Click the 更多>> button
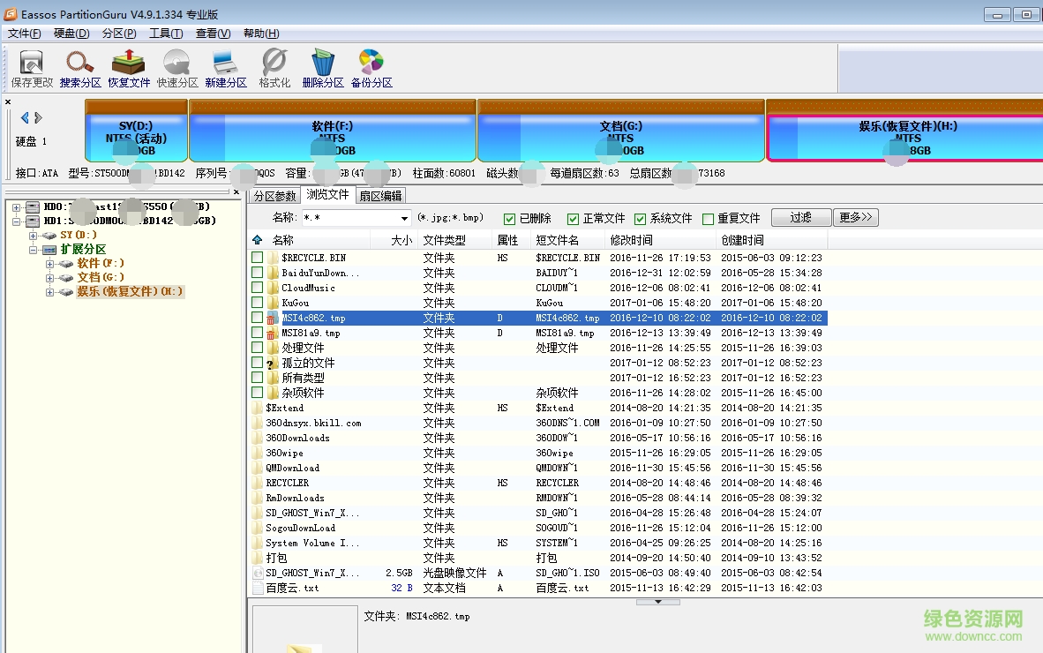 [855, 216]
